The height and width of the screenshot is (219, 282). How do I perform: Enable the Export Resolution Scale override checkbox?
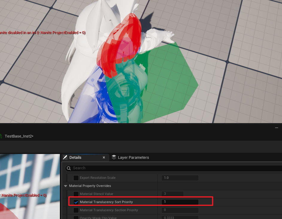(x=76, y=178)
